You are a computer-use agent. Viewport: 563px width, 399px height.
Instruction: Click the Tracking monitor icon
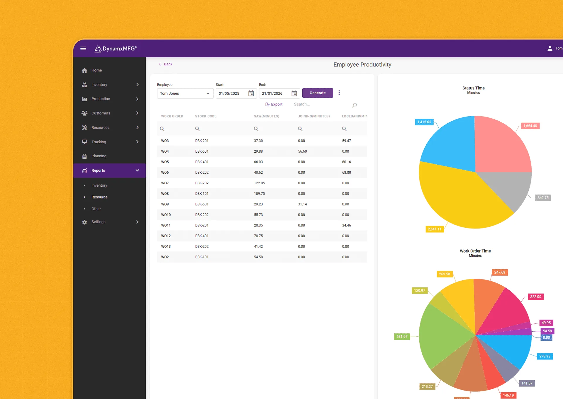(x=84, y=142)
